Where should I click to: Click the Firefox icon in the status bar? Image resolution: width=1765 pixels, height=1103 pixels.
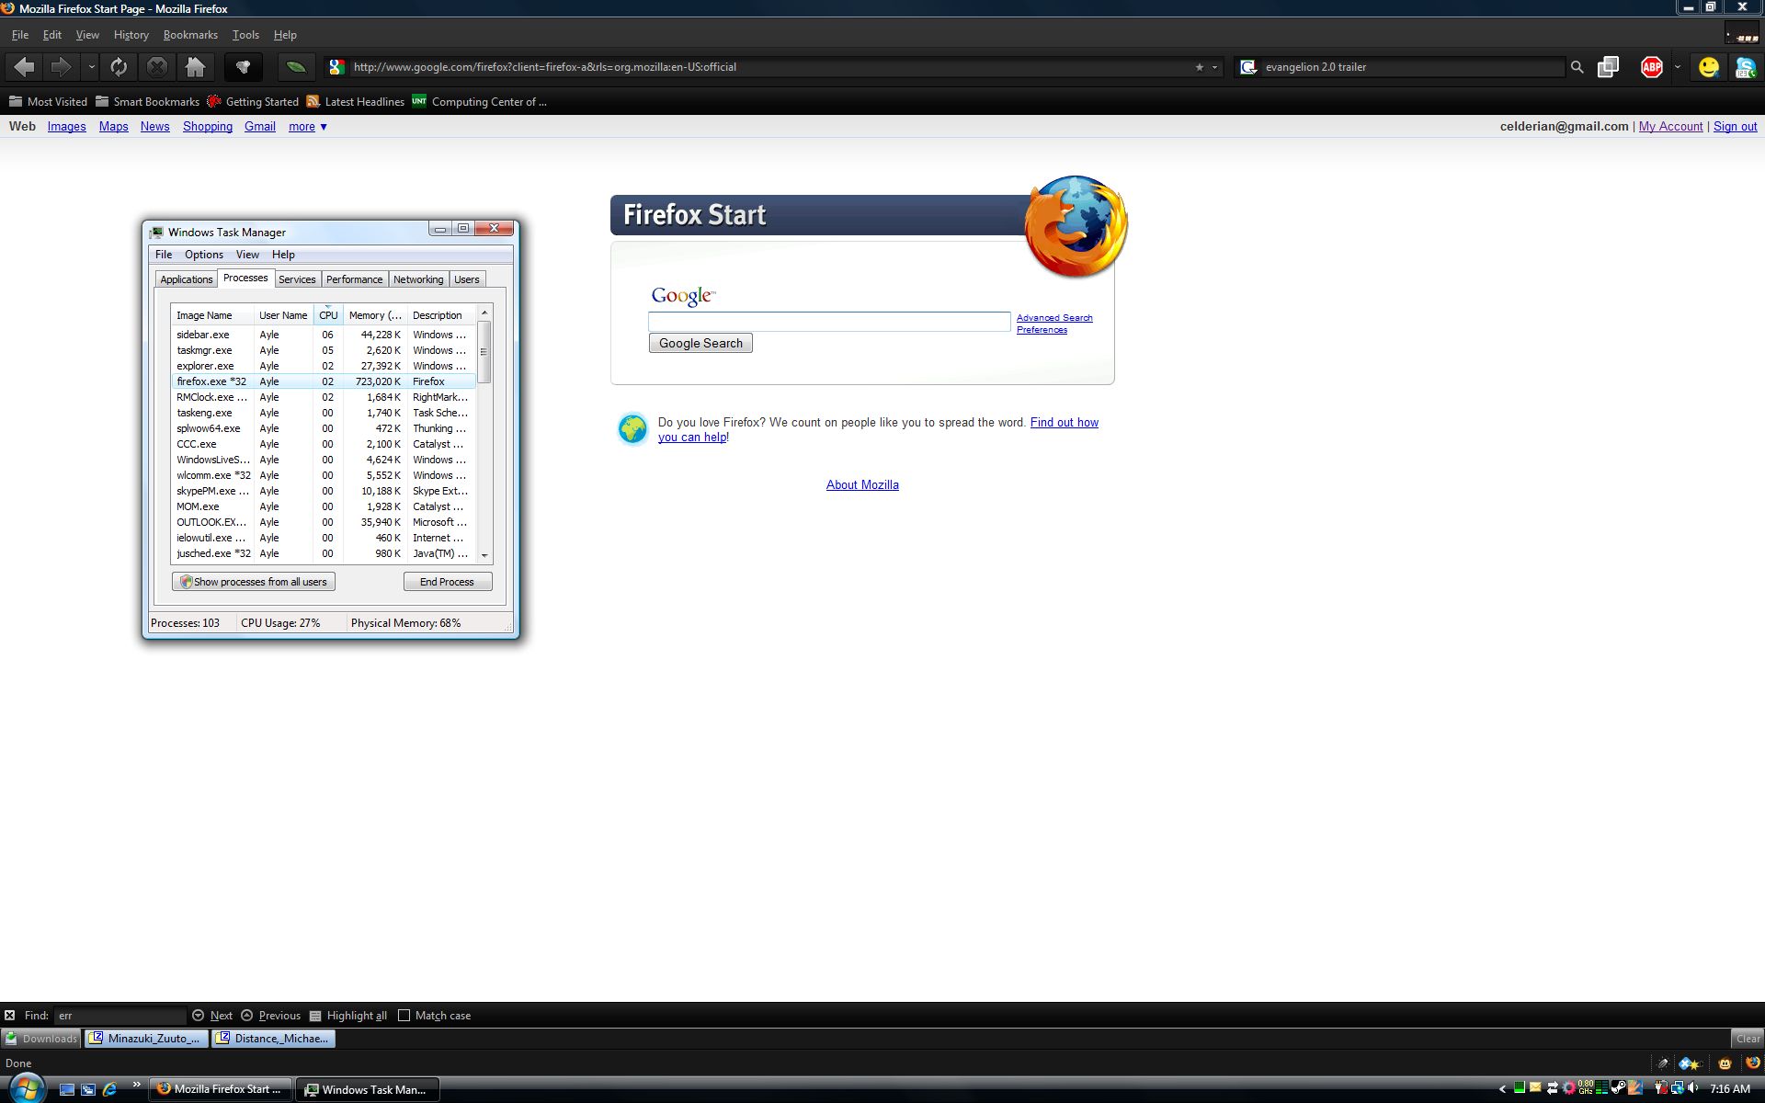point(1752,1063)
